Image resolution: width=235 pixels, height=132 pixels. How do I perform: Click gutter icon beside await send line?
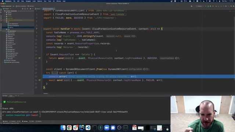click(x=40, y=80)
